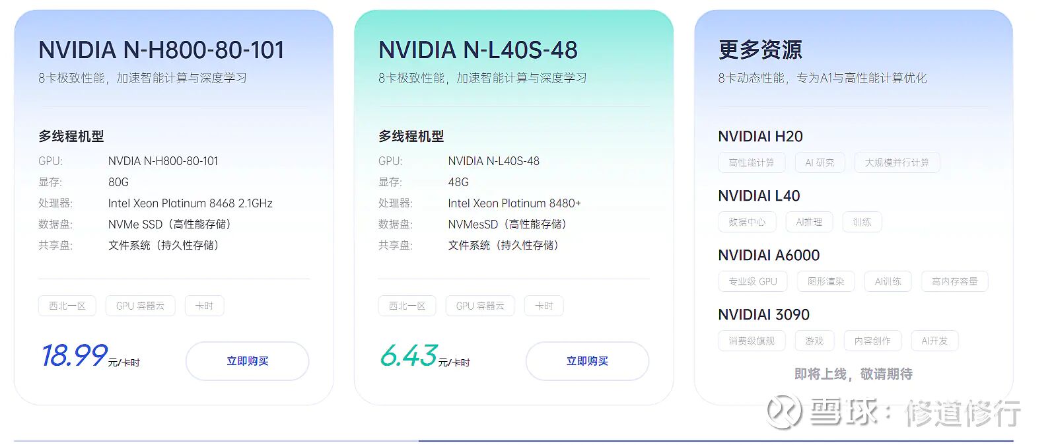
Task: Click the 大规模并行计算 tag
Action: (896, 162)
